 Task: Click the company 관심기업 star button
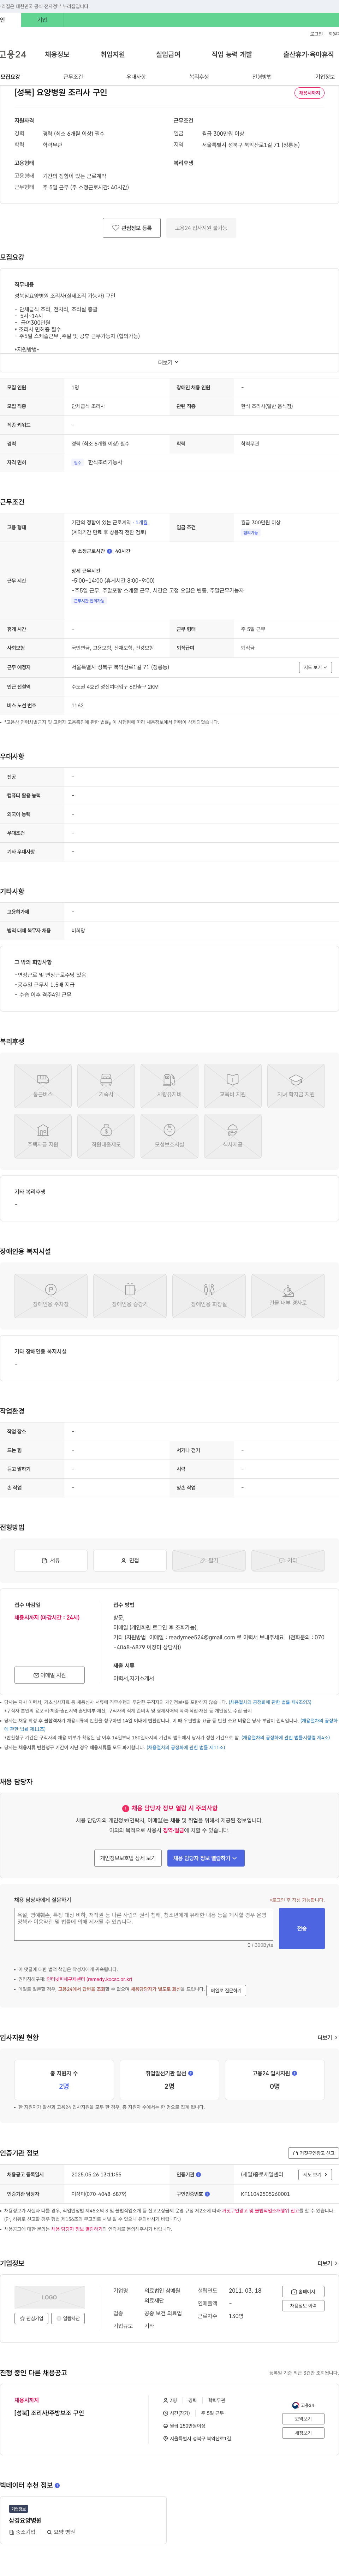tap(31, 2318)
